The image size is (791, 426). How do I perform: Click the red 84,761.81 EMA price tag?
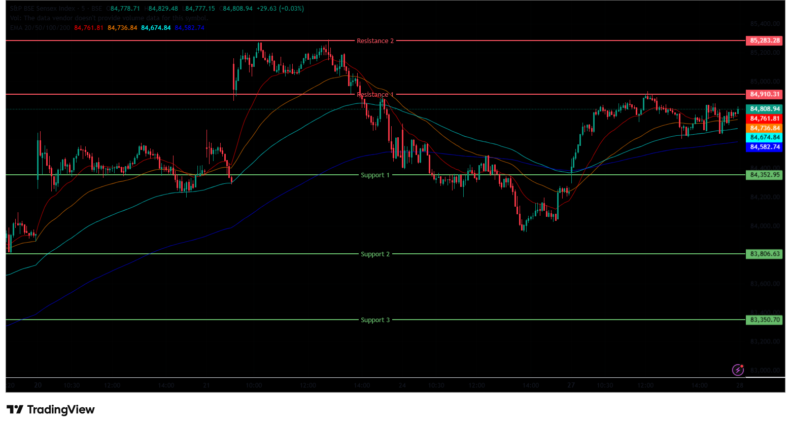[764, 119]
